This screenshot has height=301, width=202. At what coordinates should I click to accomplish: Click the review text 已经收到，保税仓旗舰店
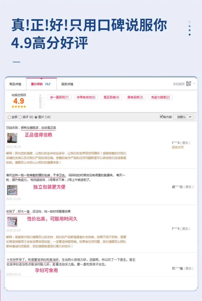pyautogui.click(x=31, y=128)
